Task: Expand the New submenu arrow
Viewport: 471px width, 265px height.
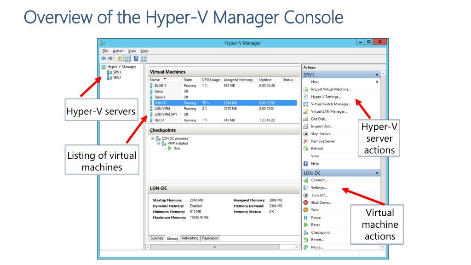Action: click(377, 82)
